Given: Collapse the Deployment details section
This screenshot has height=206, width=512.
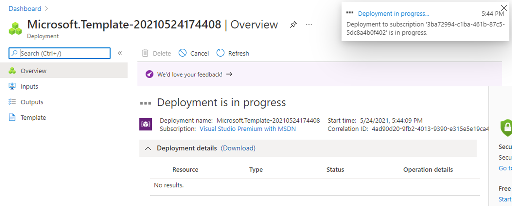Looking at the screenshot, I should click(148, 148).
